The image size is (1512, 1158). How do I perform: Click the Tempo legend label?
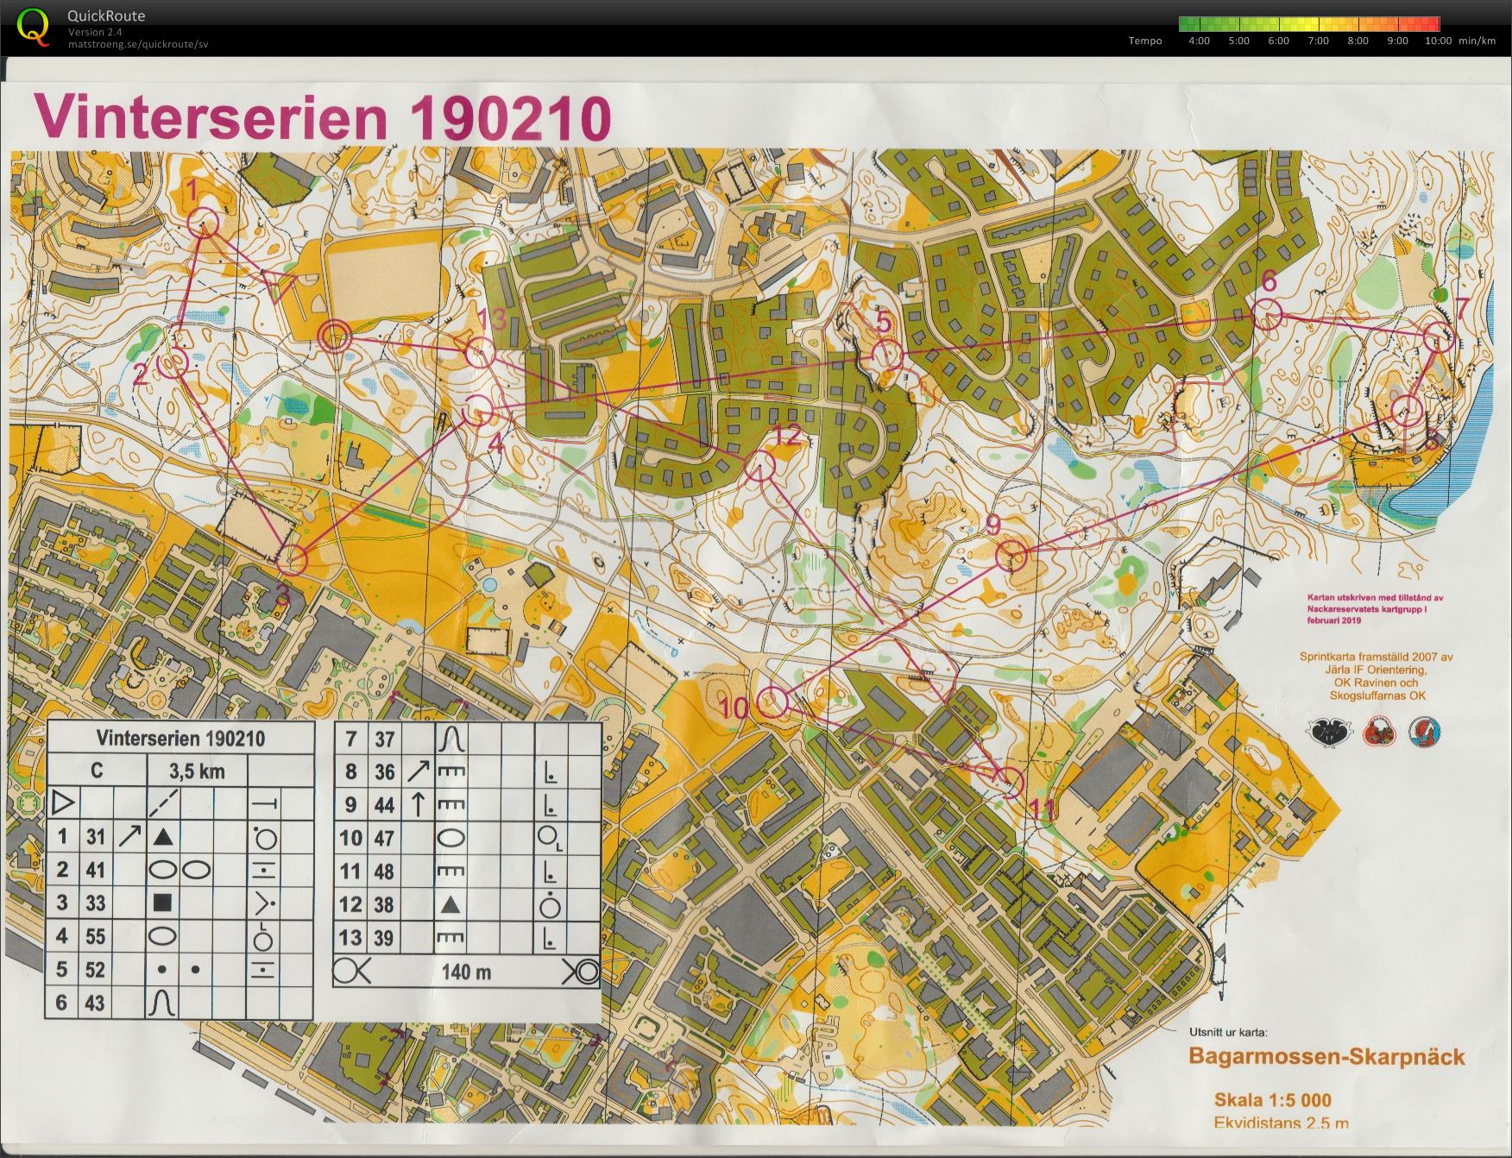(x=1145, y=41)
